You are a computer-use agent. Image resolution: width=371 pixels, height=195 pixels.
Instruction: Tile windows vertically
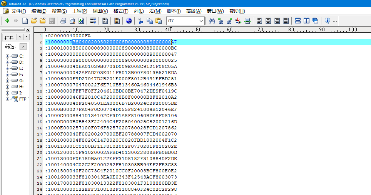pos(306,21)
